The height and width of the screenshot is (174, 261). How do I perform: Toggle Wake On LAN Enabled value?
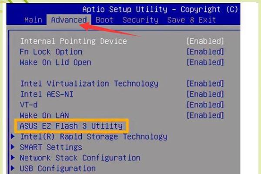pyautogui.click(x=205, y=115)
